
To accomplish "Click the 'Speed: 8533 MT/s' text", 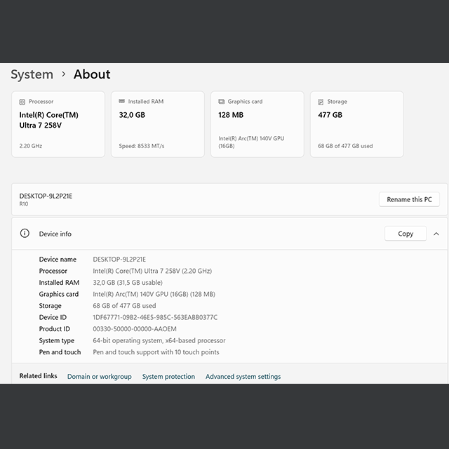I will (142, 146).
